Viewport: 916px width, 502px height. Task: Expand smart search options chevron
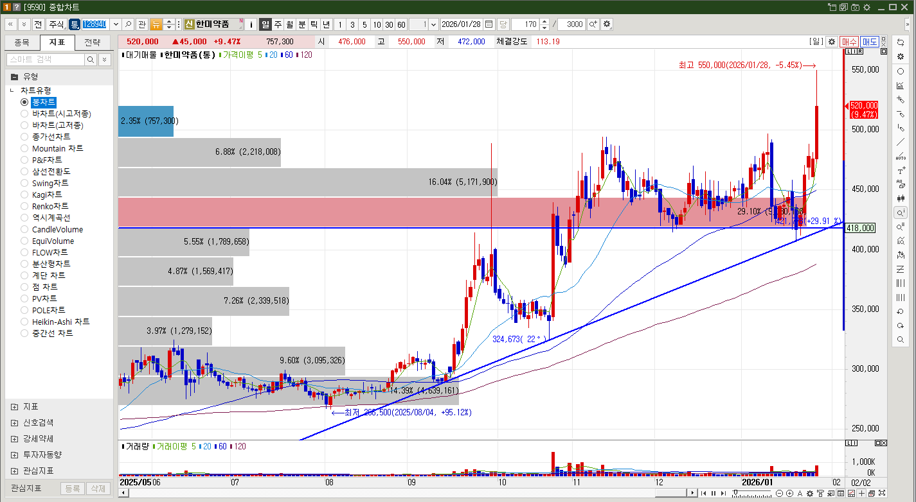(x=105, y=60)
